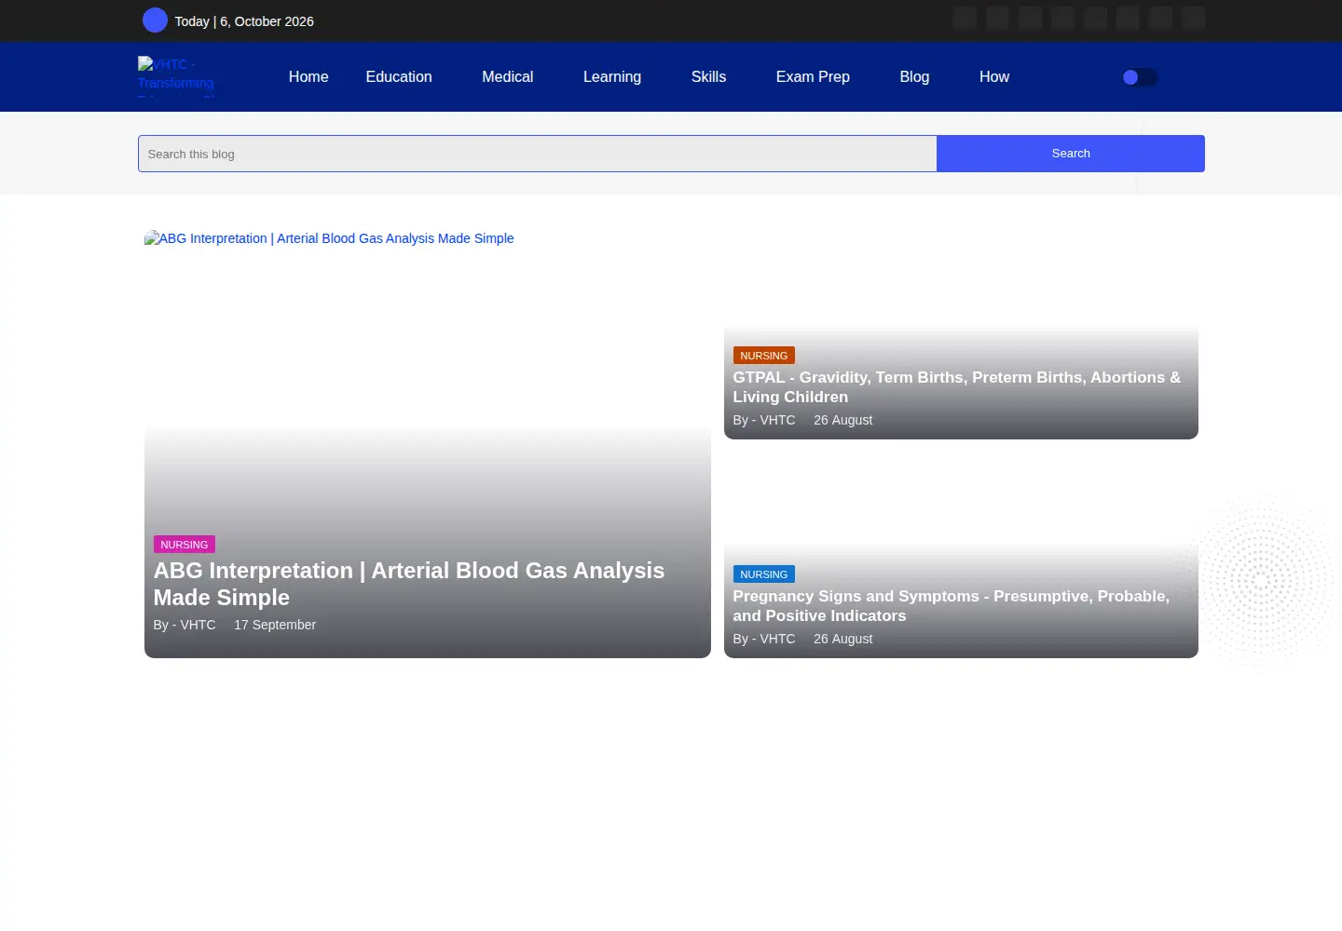Click the blue NURSING tag on Pregnancy post

point(764,574)
